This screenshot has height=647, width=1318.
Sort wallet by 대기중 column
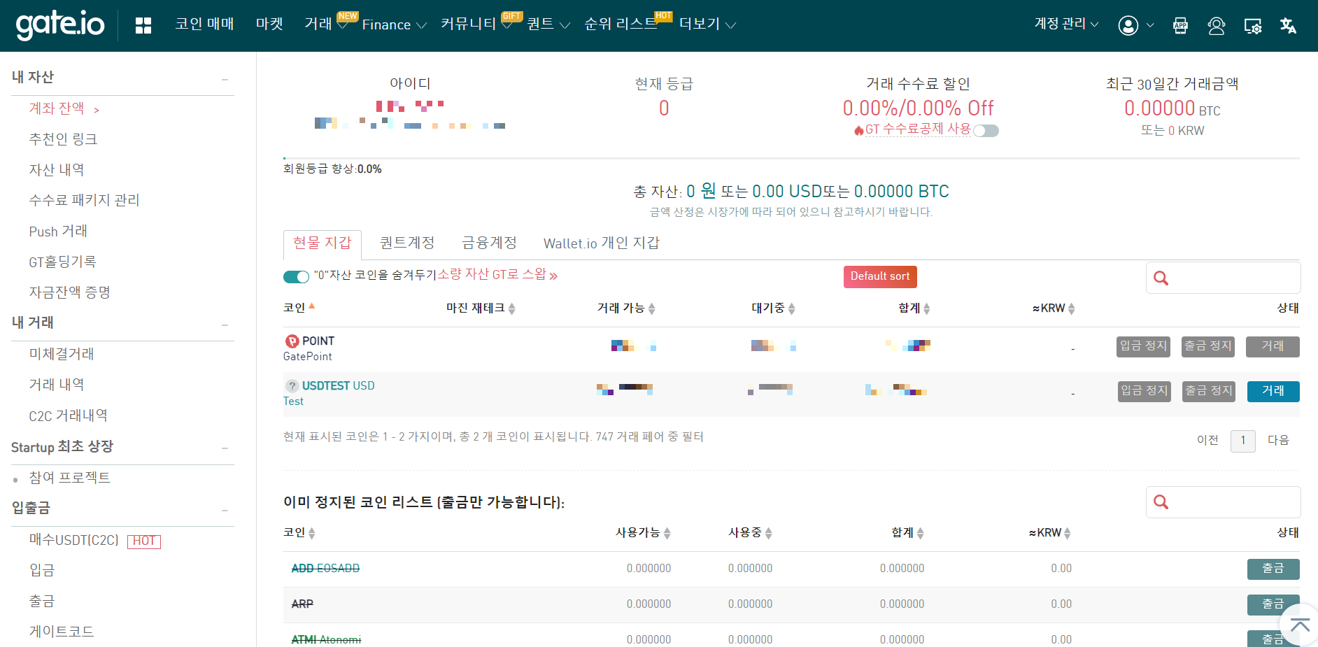pyautogui.click(x=792, y=308)
